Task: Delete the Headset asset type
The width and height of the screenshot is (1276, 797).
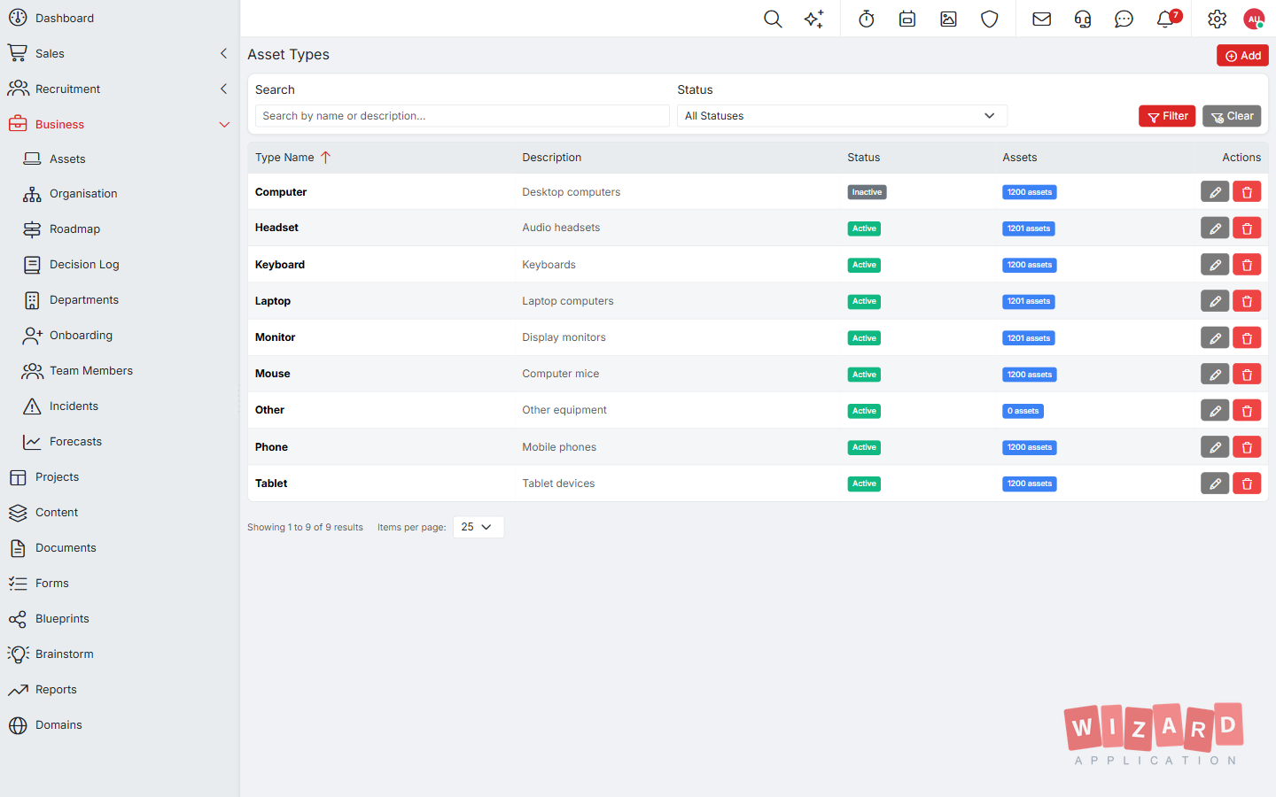Action: tap(1247, 228)
